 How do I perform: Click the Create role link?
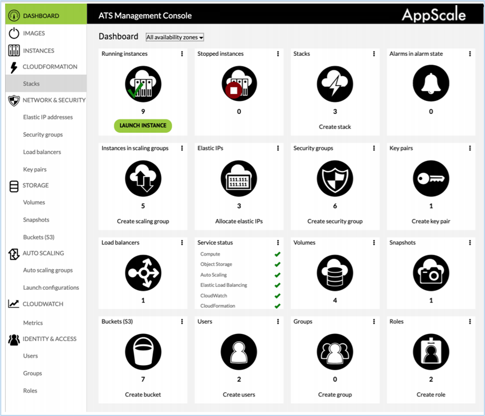(431, 394)
